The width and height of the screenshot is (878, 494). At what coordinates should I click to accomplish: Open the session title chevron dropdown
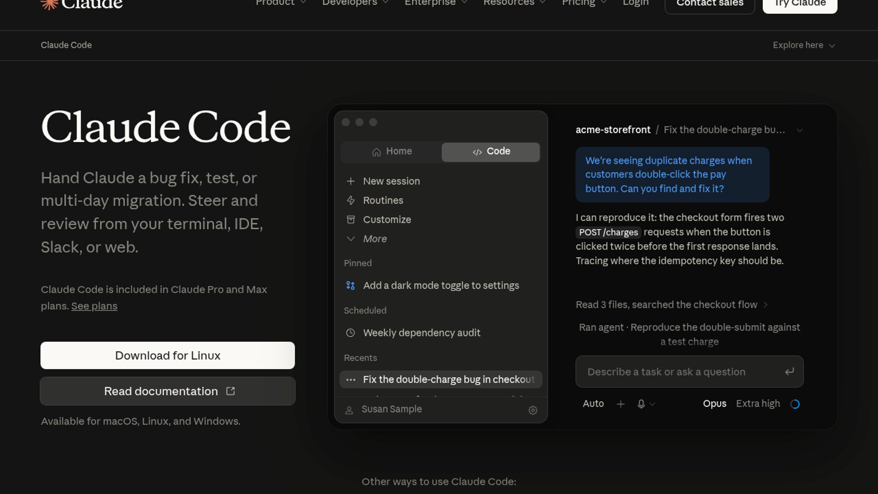point(800,130)
